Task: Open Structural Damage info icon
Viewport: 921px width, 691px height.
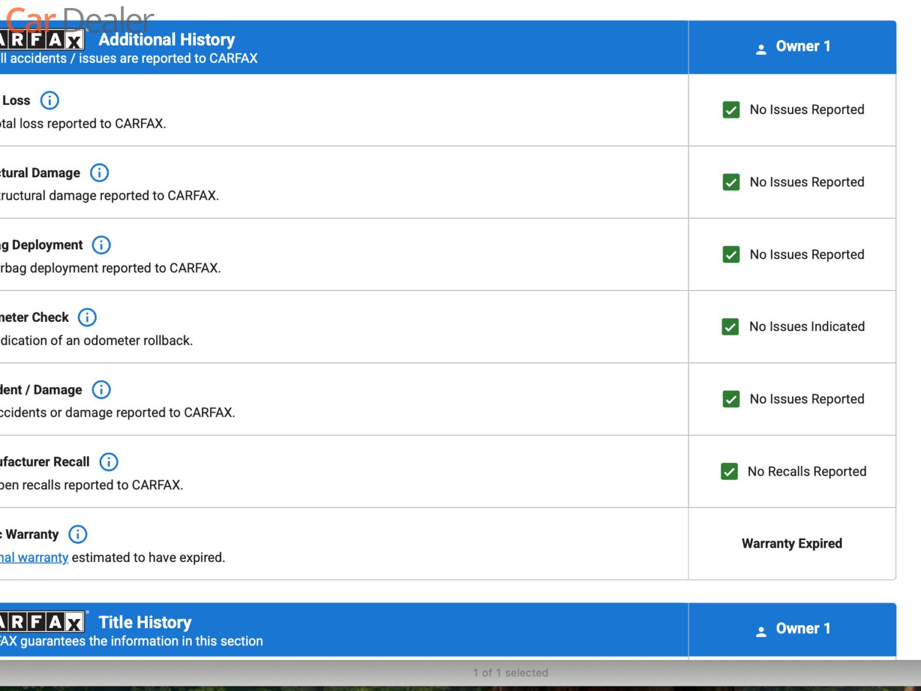Action: [99, 173]
